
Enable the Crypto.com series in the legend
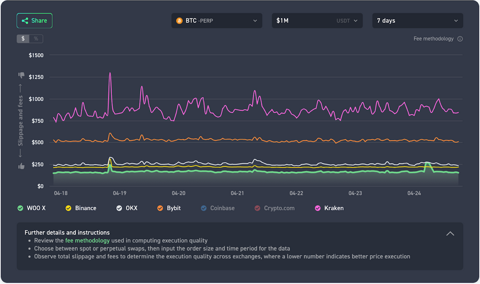click(x=257, y=208)
